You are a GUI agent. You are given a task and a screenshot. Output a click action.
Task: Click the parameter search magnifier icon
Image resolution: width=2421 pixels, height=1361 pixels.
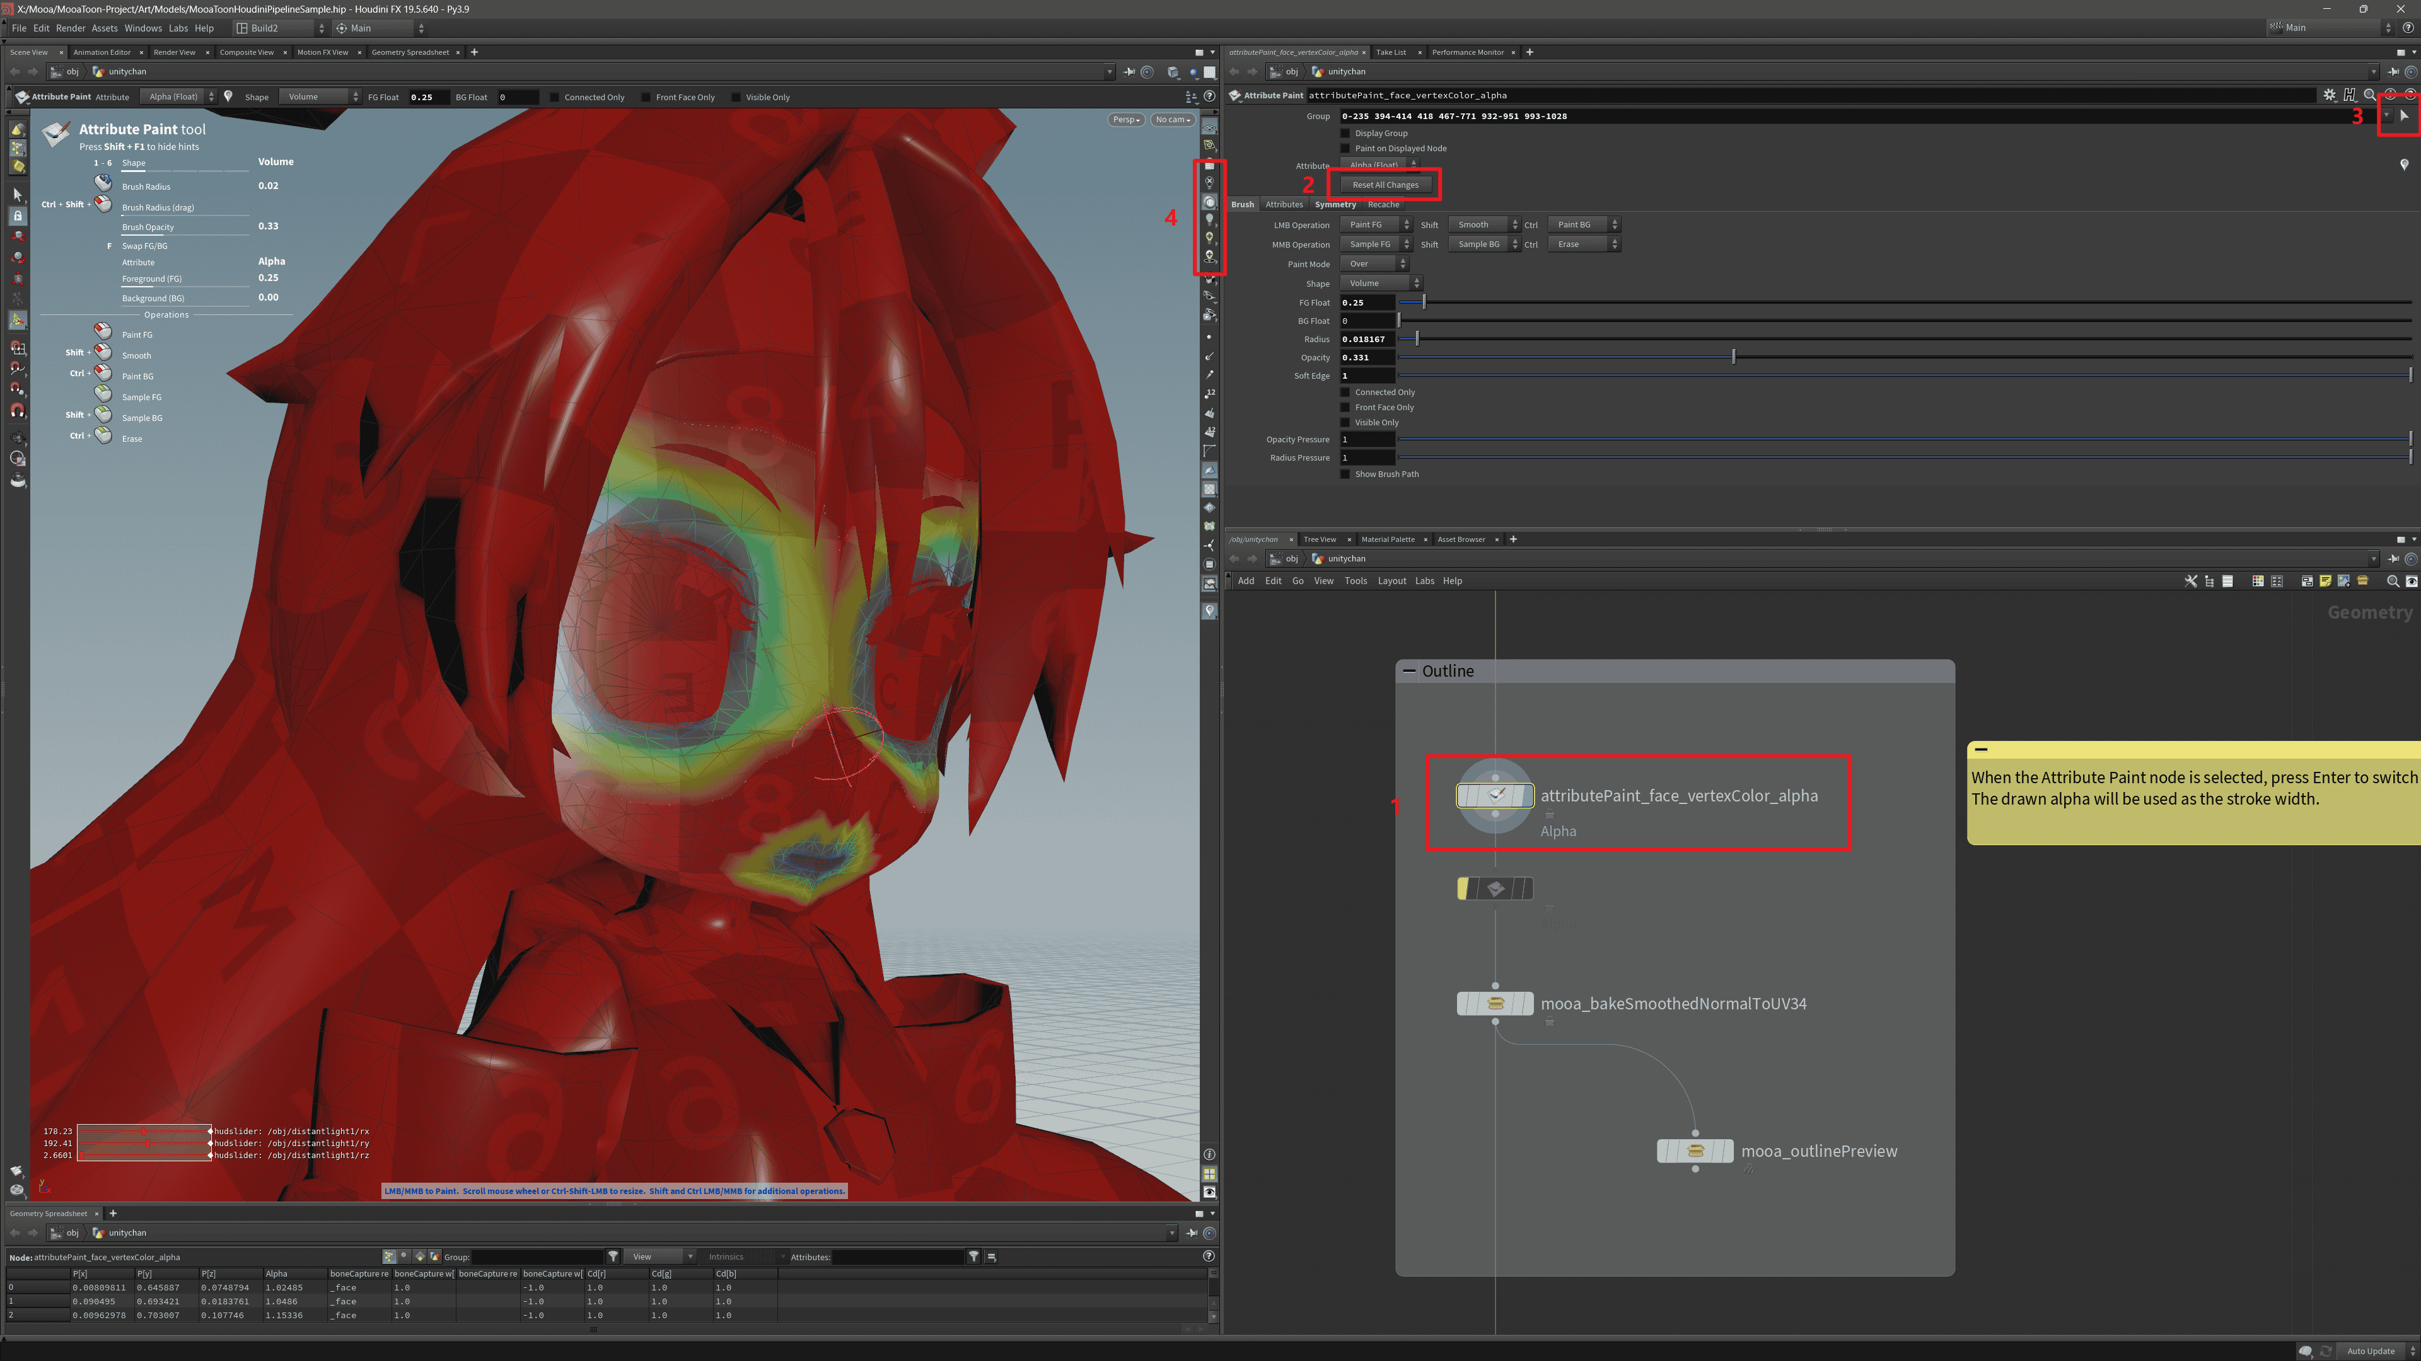2369,95
